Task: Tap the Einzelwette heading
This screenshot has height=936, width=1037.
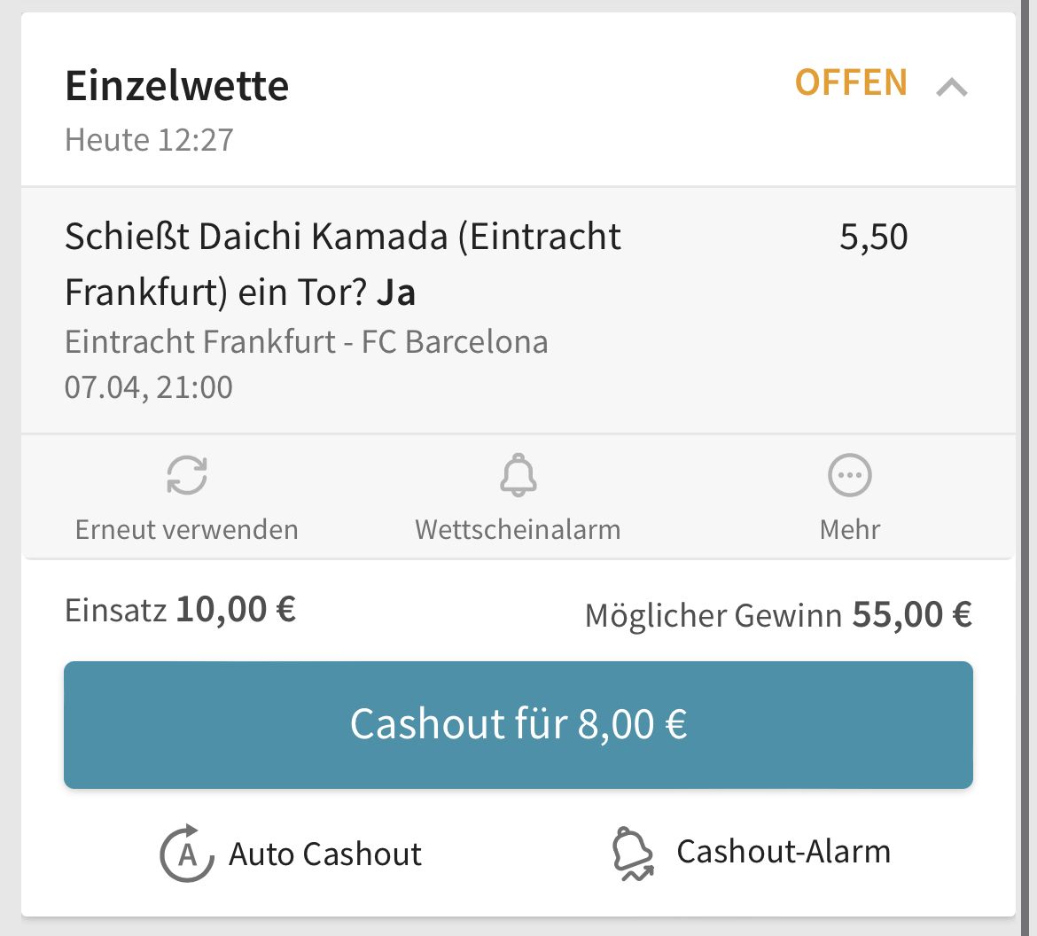Action: click(176, 86)
